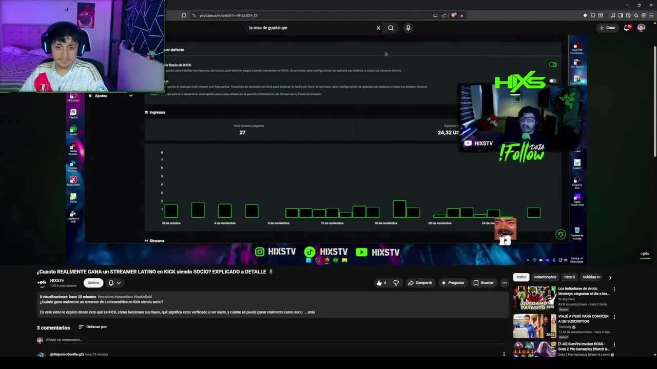Click the 3 comentarios heading
Screen dimensions: 657x369
click(x=53, y=327)
